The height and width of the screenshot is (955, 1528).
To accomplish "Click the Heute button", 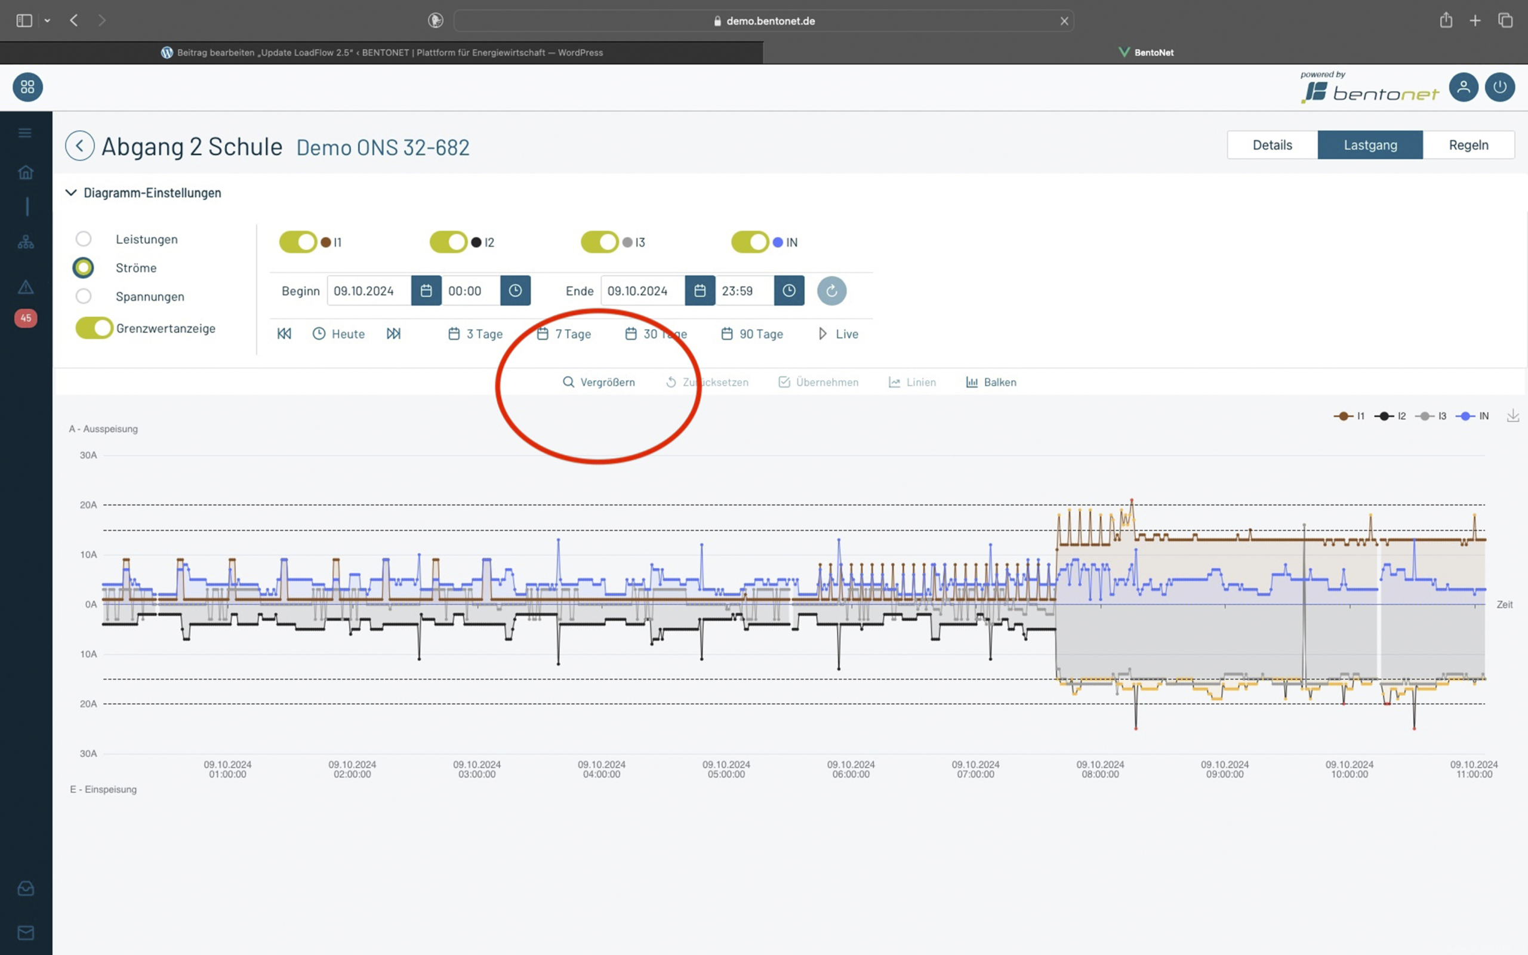I will [x=339, y=334].
